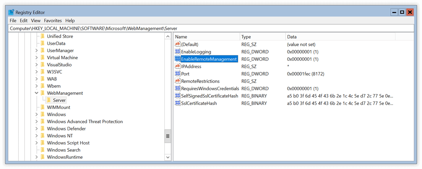Viewport: 422px width, 169px height.
Task: Select the Windows Advanced Threat Protection label
Action: pos(85,122)
